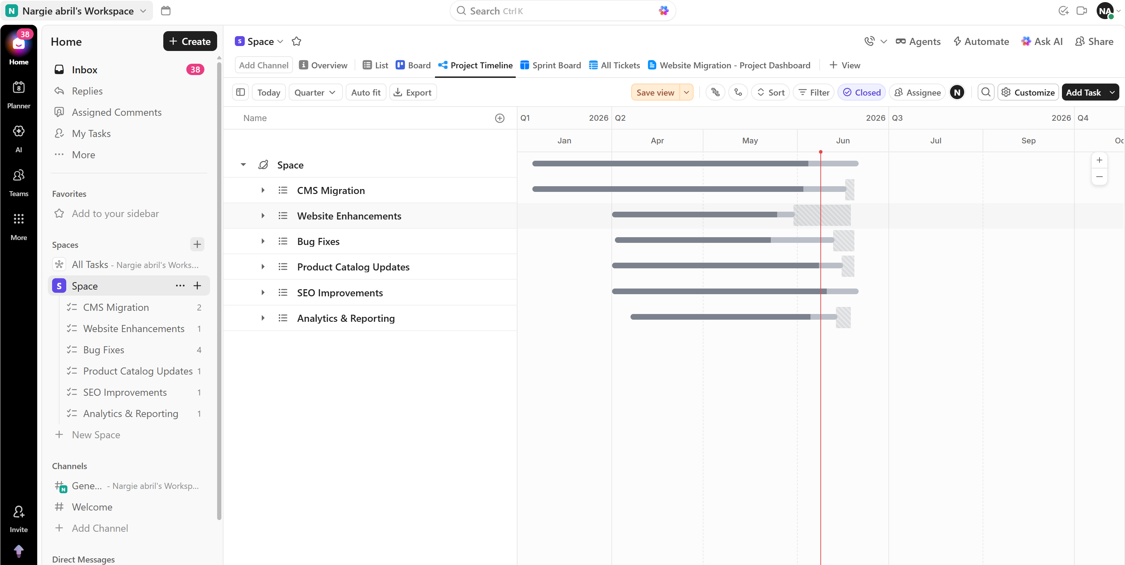Image resolution: width=1125 pixels, height=565 pixels.
Task: Open the Inbox in the sidebar
Action: 130,69
